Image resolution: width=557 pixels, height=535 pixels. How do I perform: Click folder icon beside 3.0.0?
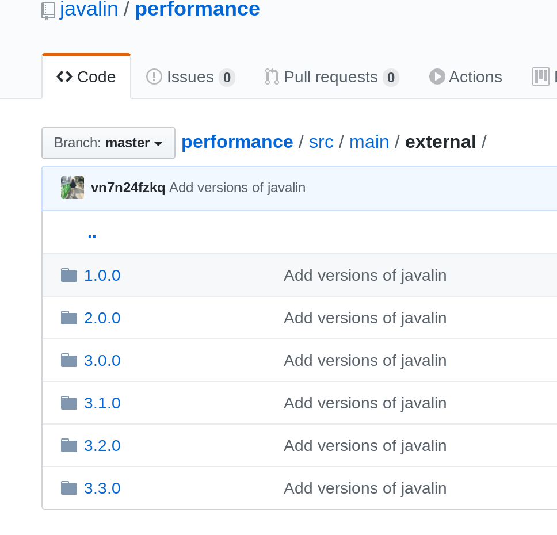pos(69,360)
